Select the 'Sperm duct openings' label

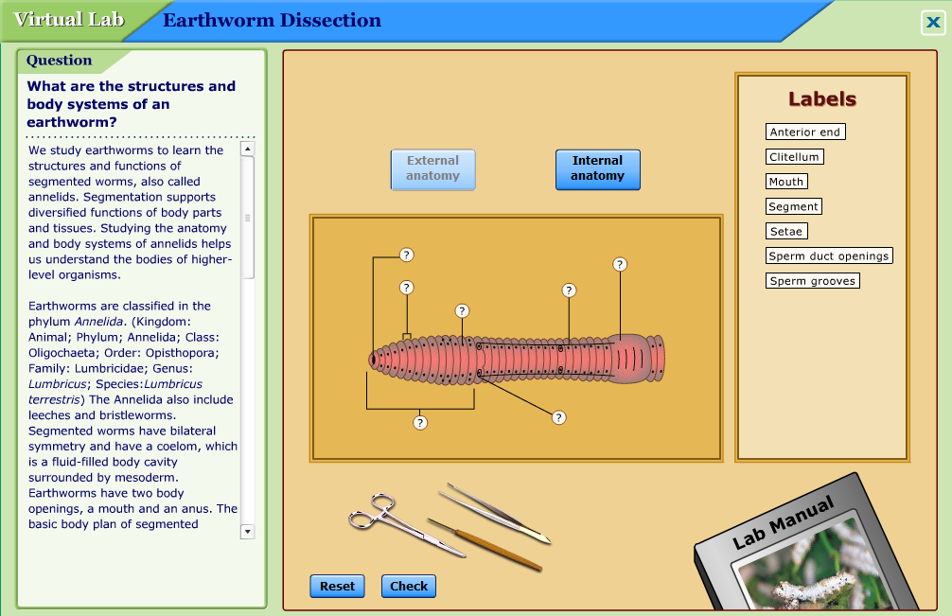(829, 256)
